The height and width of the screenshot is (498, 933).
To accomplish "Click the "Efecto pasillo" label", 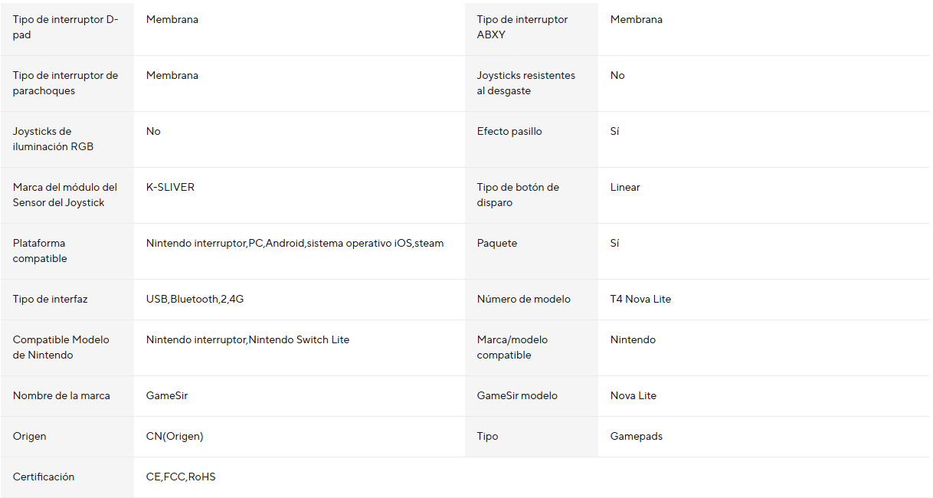I will coord(509,131).
